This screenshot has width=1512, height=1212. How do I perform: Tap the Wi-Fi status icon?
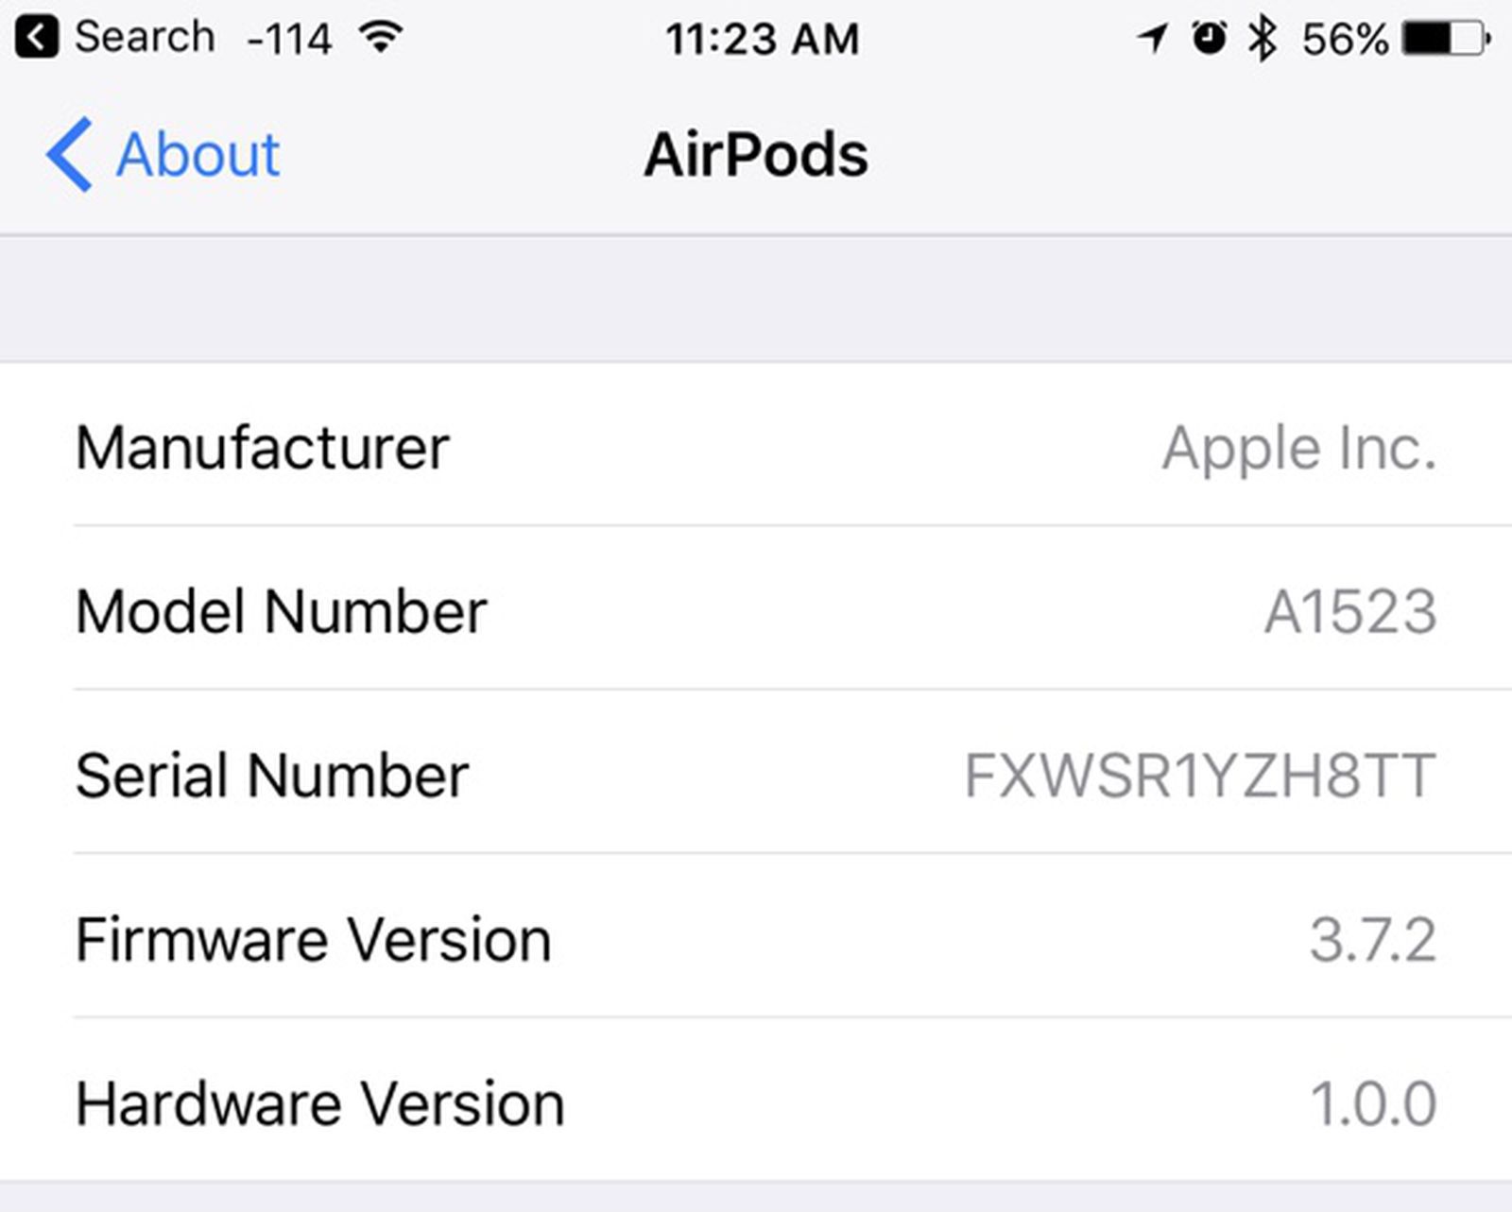point(381,38)
